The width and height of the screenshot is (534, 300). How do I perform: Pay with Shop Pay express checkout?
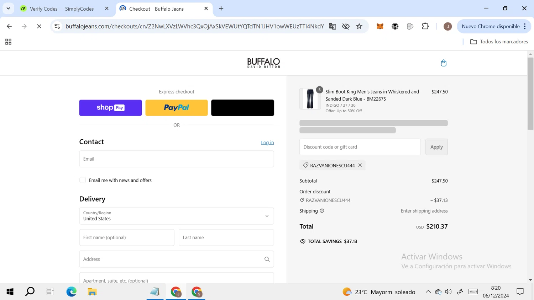pyautogui.click(x=110, y=108)
